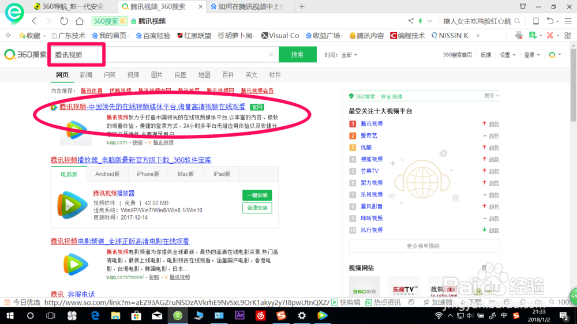Reload the page with the refresh icon
This screenshot has width=577, height=324.
click(x=64, y=21)
